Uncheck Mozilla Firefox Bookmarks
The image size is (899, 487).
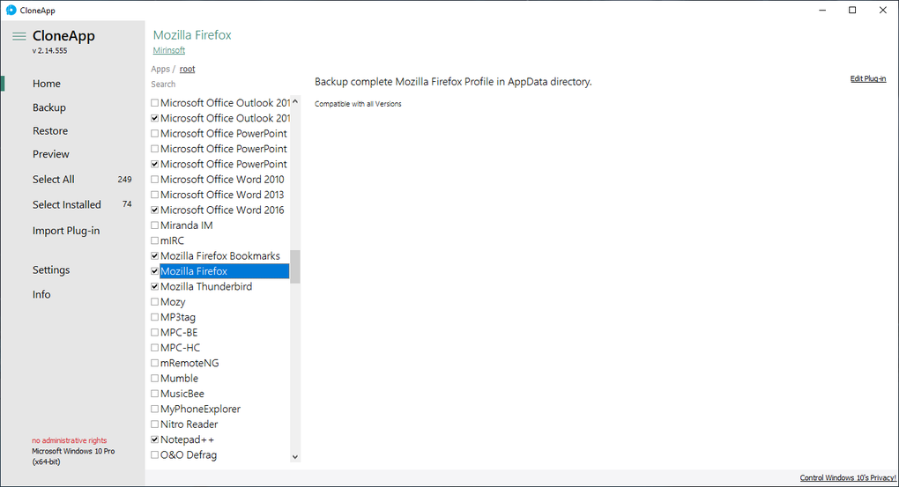[155, 256]
